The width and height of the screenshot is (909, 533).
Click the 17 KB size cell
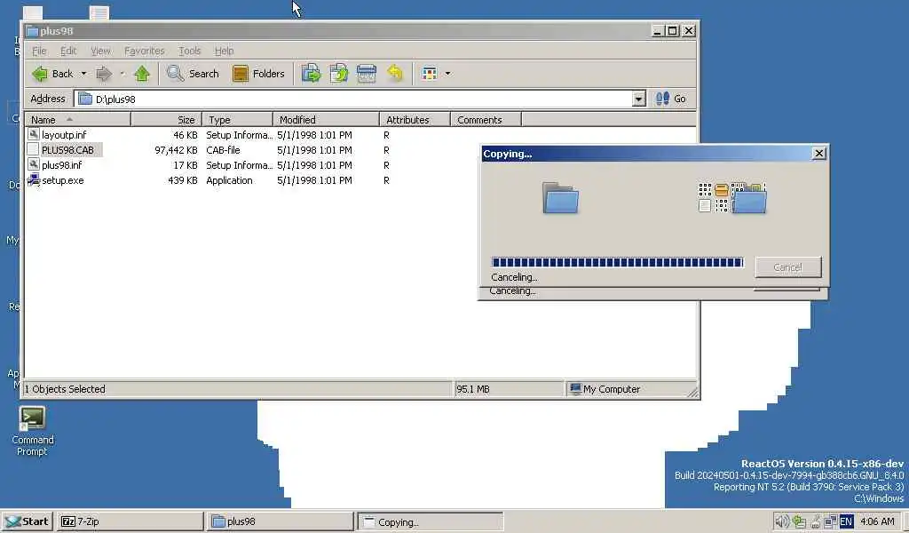coord(186,164)
